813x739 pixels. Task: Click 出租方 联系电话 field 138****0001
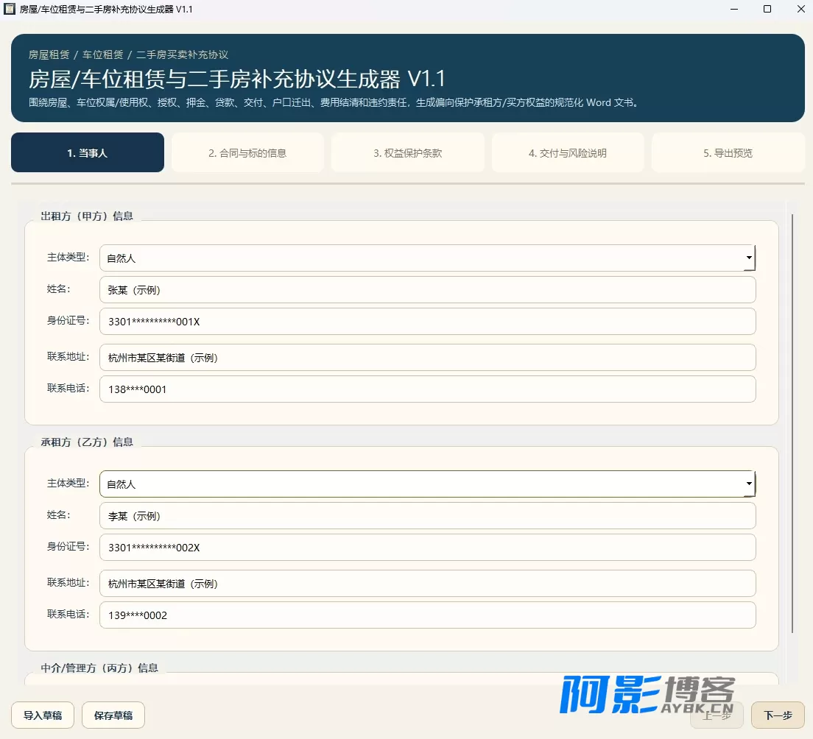click(x=427, y=389)
